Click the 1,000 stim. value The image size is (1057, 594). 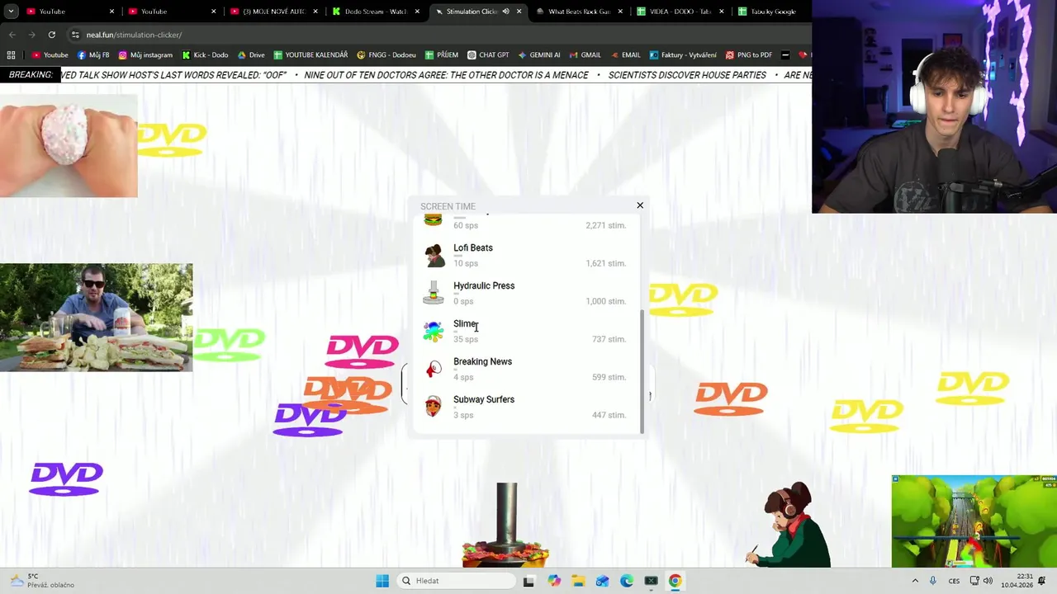(605, 301)
